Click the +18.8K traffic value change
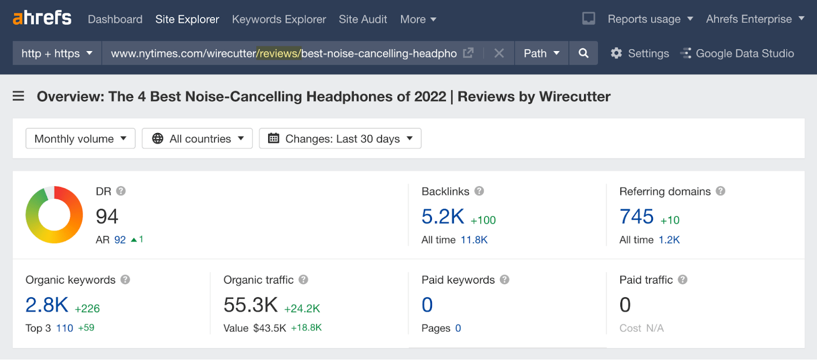The height and width of the screenshot is (360, 817). click(306, 327)
